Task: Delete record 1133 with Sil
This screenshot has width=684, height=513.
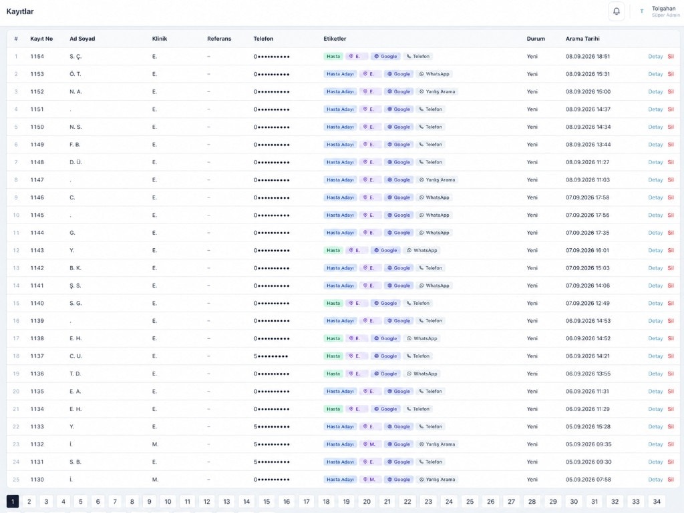Action: coord(671,427)
